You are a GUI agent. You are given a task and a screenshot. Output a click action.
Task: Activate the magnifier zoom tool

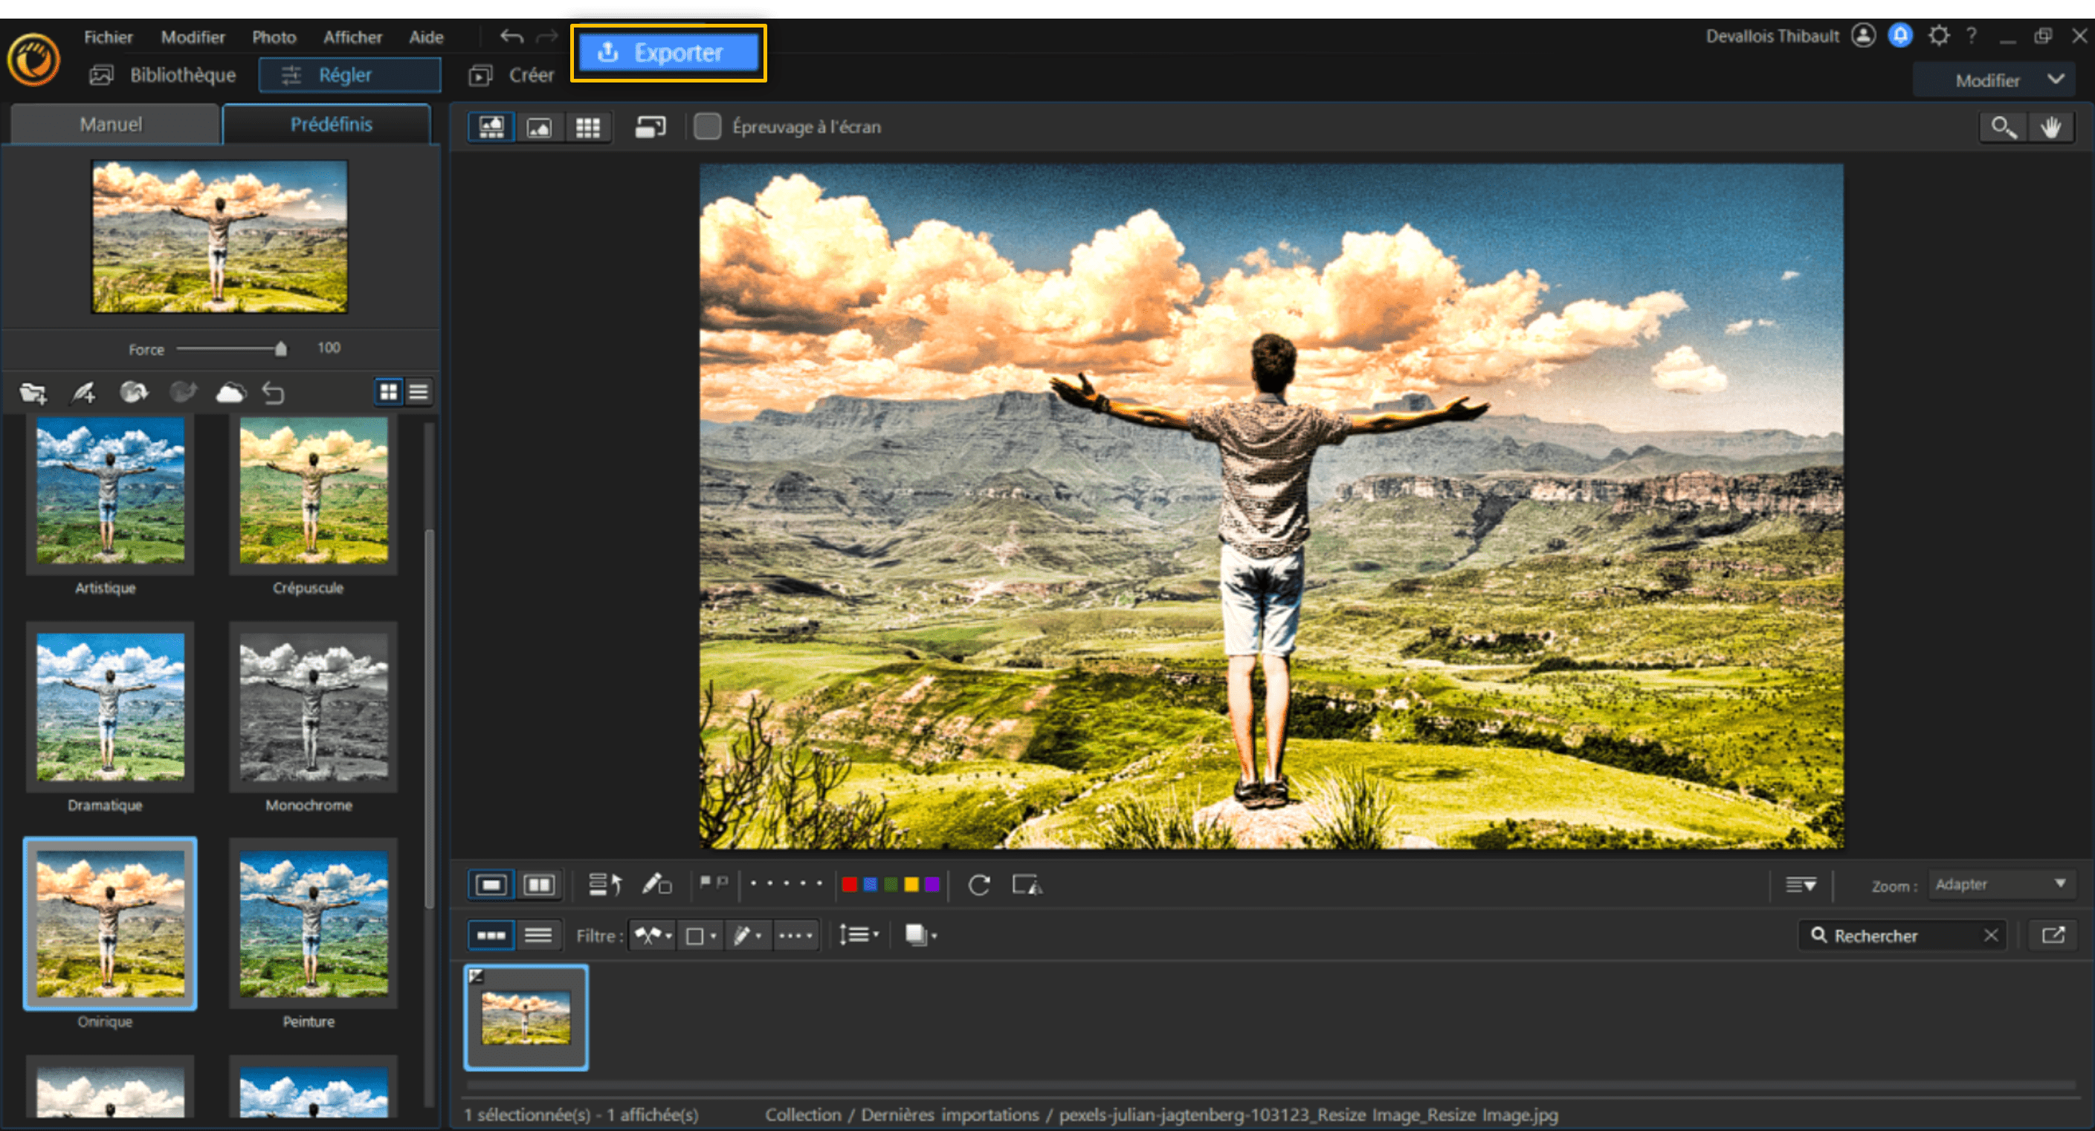coord(2002,127)
